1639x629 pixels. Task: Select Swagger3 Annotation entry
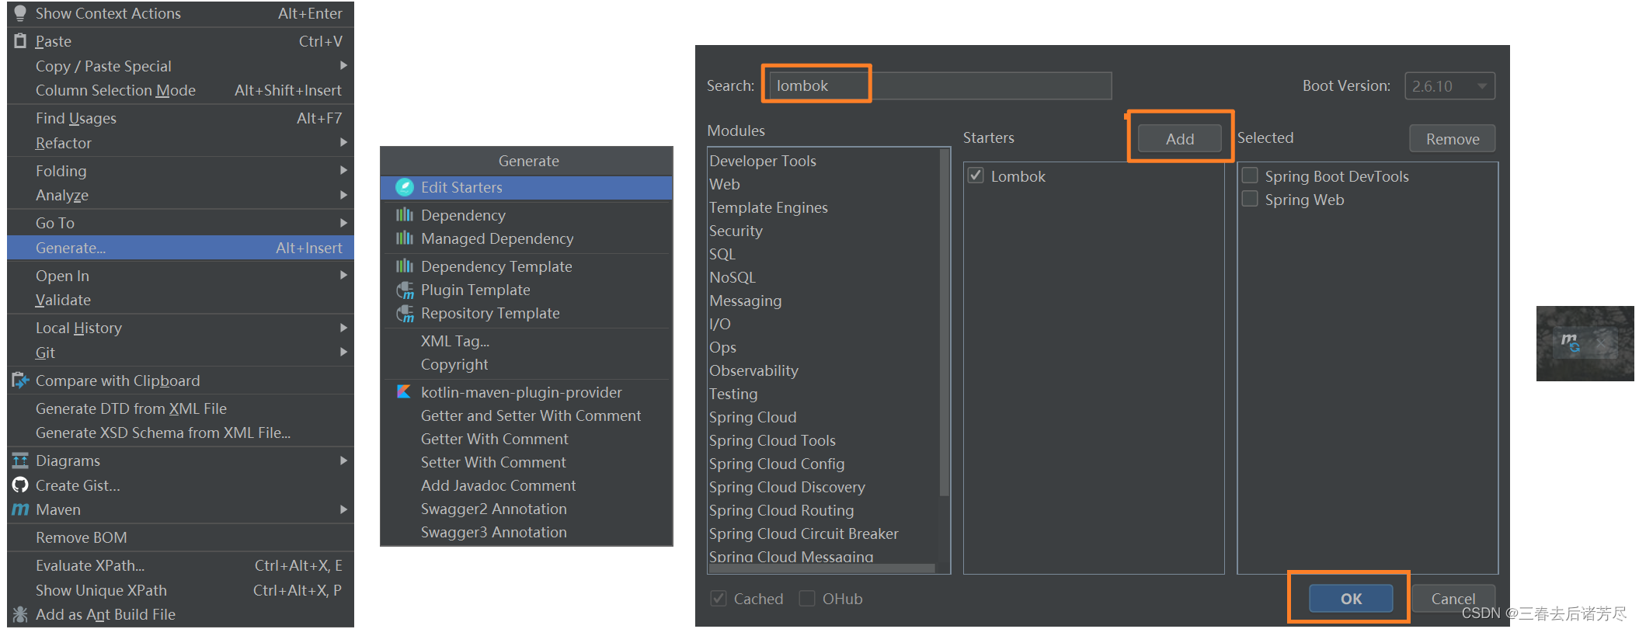pyautogui.click(x=527, y=532)
